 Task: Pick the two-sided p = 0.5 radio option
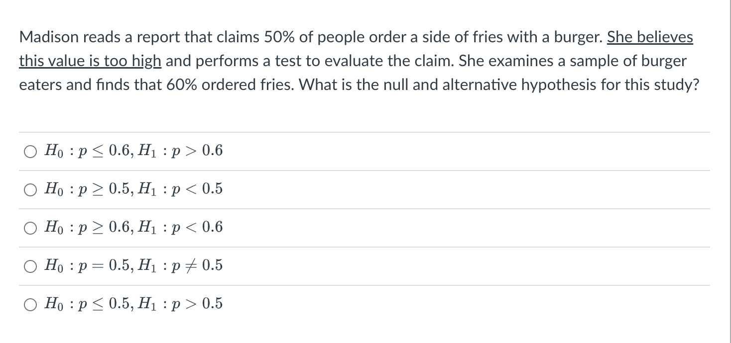(30, 266)
